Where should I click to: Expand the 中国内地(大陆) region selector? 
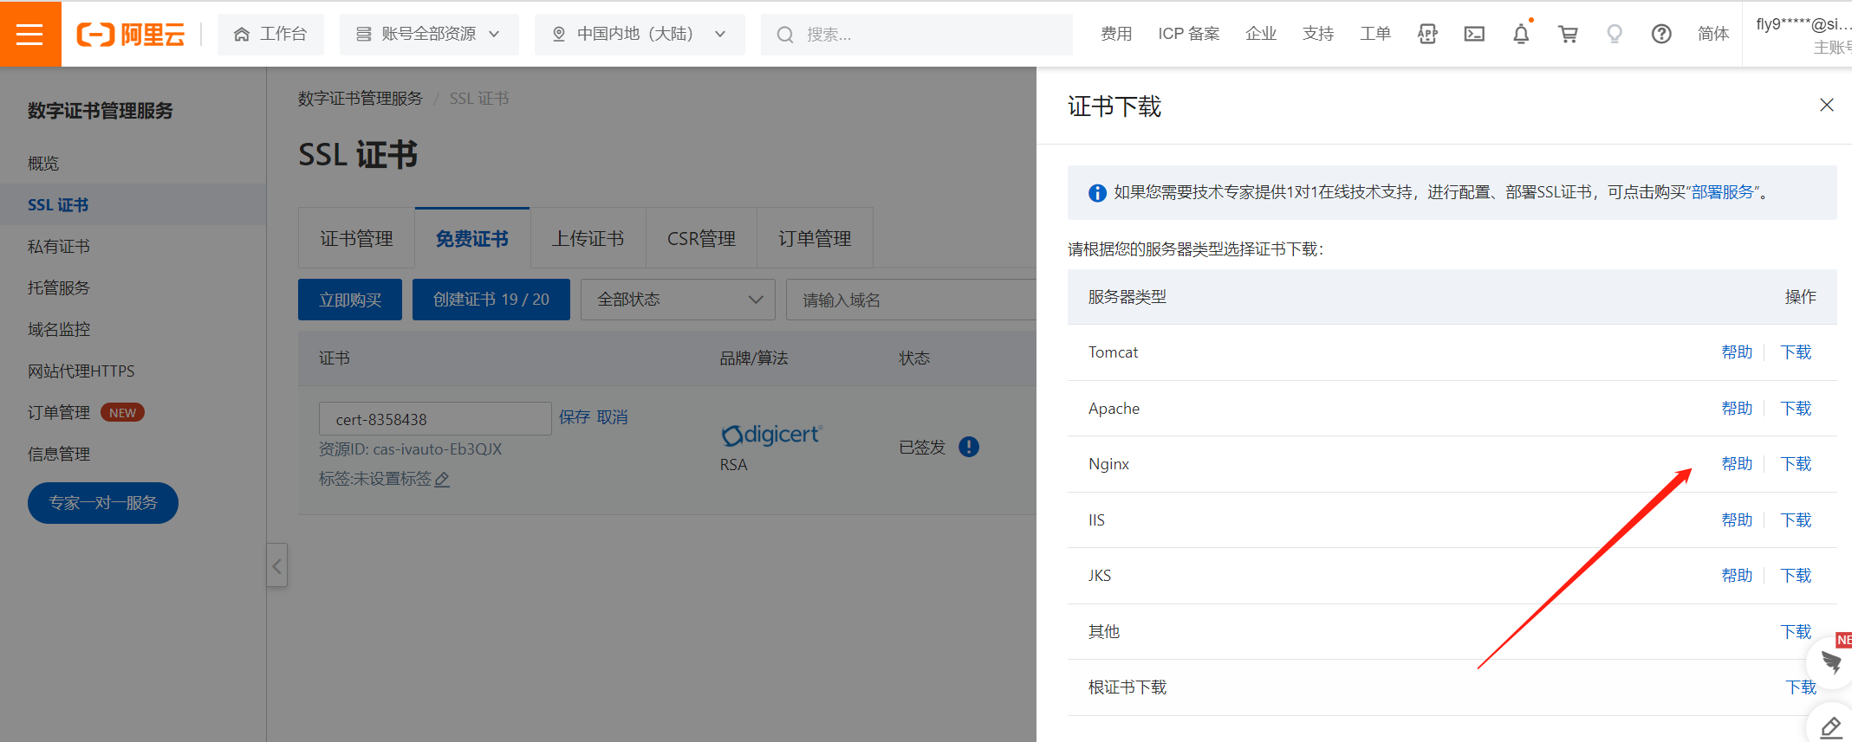640,34
